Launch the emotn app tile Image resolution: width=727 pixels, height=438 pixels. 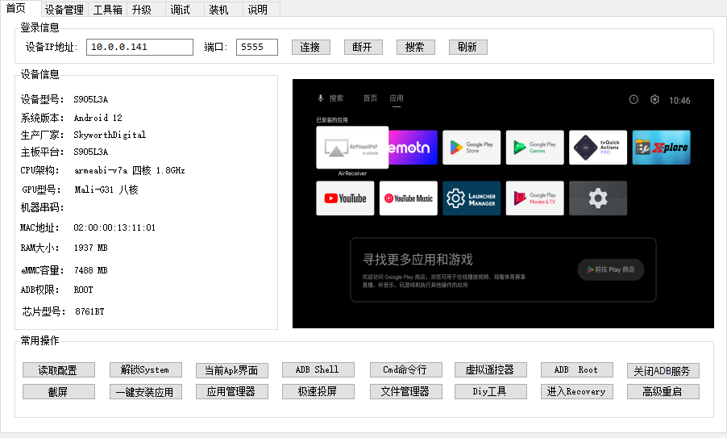click(413, 148)
